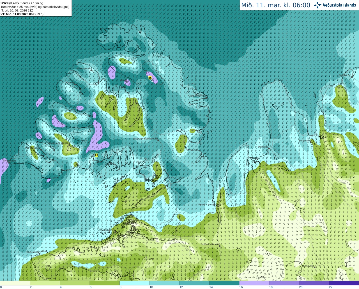Click the yellow 25 marker below the large purple area

pyautogui.click(x=96, y=155)
